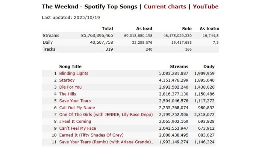Image resolution: width=258 pixels, height=147 pixels.
Task: Open the Blinding Lights song link
Action: pyautogui.click(x=74, y=73)
